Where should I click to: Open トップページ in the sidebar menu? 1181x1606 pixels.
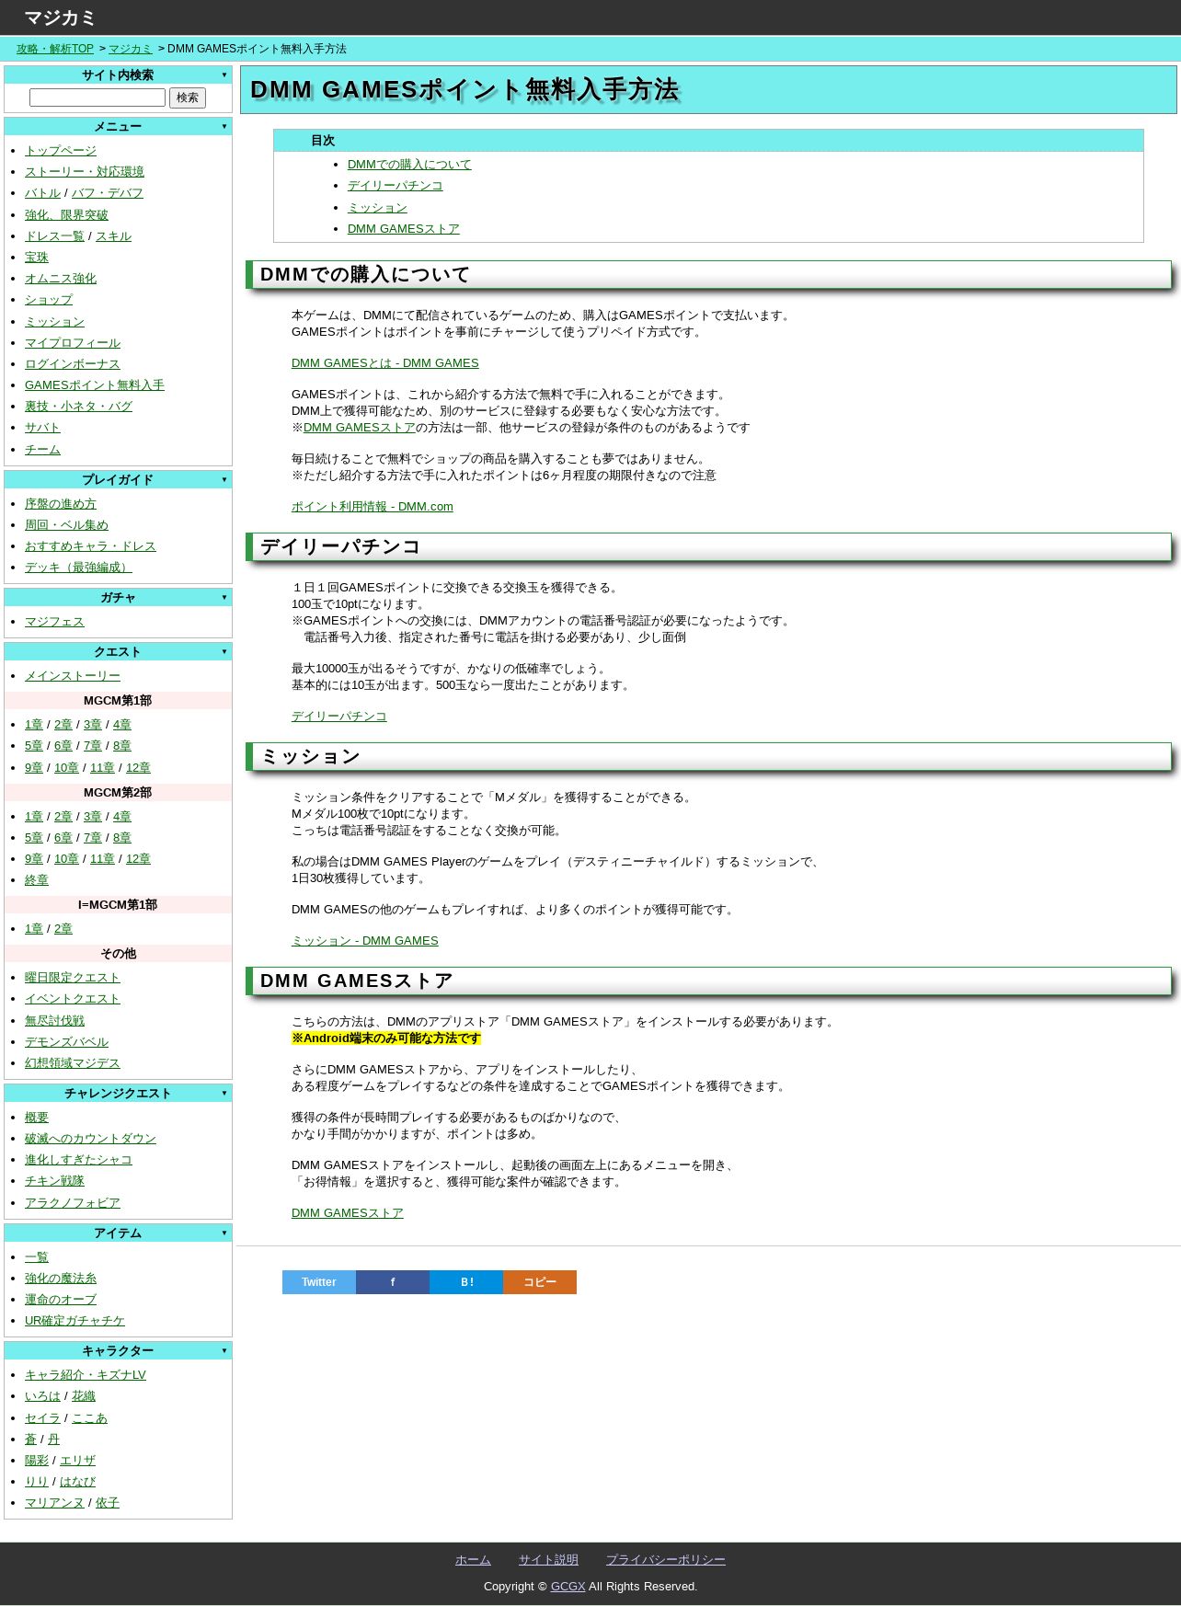pyautogui.click(x=61, y=151)
